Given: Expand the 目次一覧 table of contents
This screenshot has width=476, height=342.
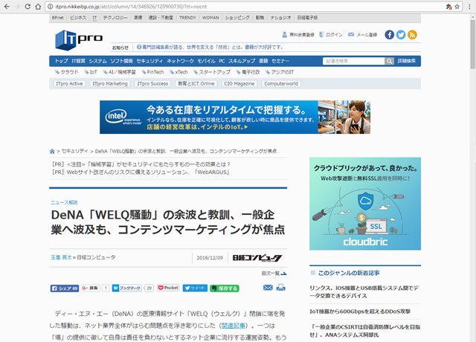Looking at the screenshot, I should tap(272, 274).
